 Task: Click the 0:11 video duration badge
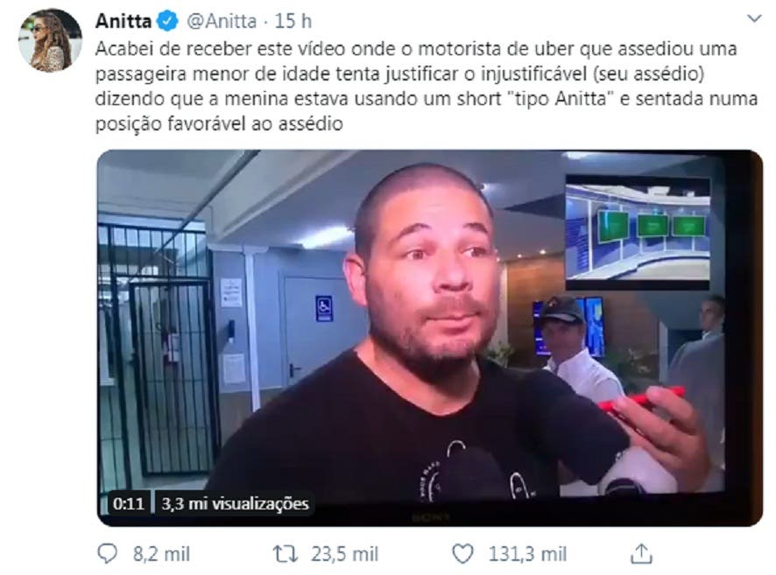tap(128, 504)
